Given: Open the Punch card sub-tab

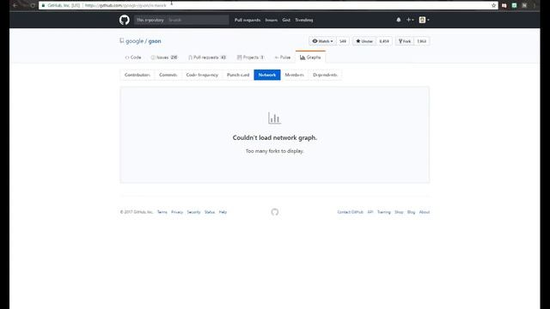Looking at the screenshot, I should tap(238, 75).
